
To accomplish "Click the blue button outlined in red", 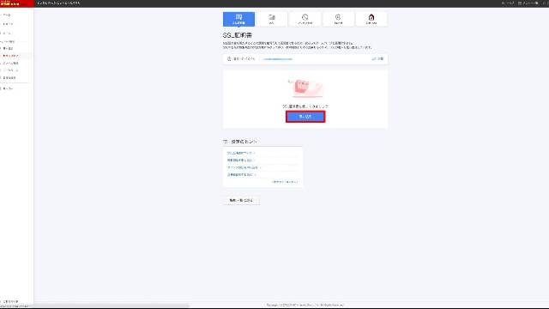I will pos(305,117).
